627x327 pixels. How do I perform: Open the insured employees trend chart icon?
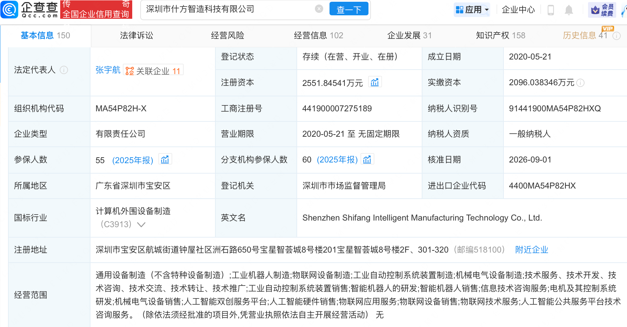pos(165,159)
